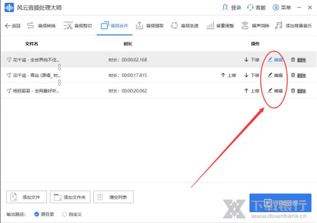Minimize the application window
The image size is (317, 223).
tap(299, 7)
